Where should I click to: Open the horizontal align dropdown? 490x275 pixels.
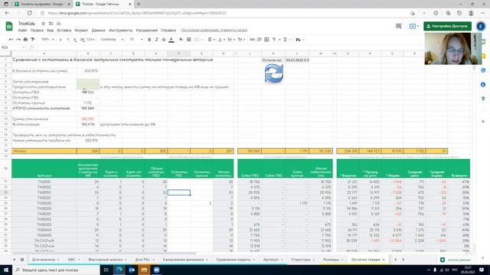click(211, 40)
